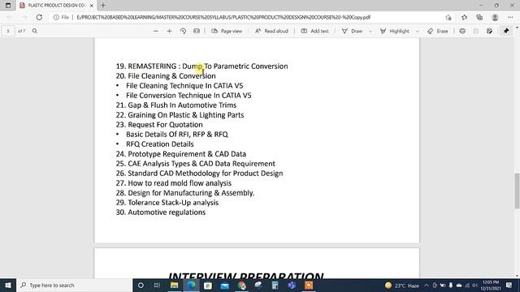Open Cortana circle icon on taskbar
Image resolution: width=520 pixels, height=292 pixels.
pos(141,285)
